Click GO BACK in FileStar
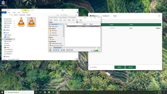 click(93, 67)
